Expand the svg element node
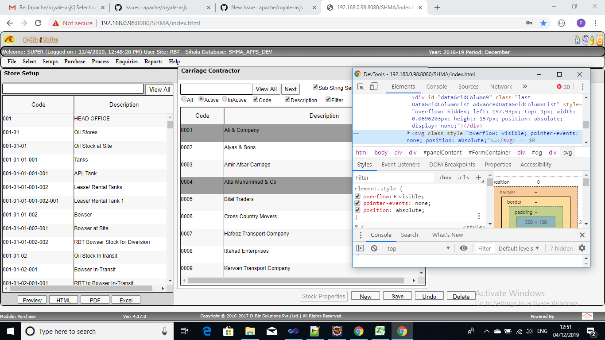The height and width of the screenshot is (340, 605). [x=409, y=133]
